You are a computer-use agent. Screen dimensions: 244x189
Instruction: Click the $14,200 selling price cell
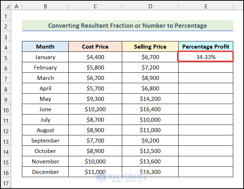click(x=150, y=99)
